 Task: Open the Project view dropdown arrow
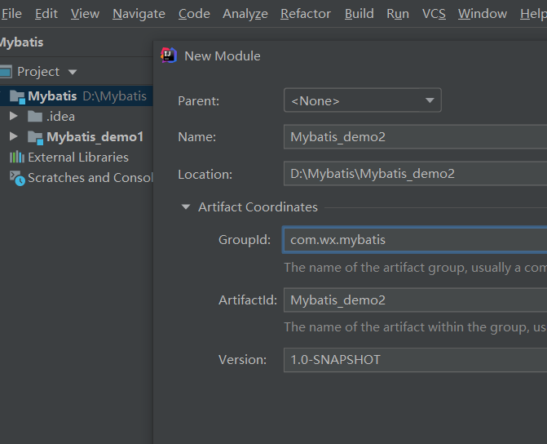pos(73,72)
